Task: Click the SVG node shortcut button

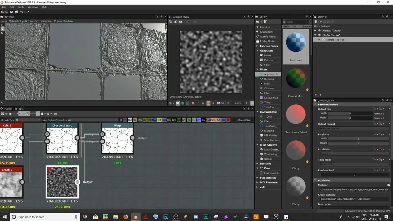Action: (208, 120)
